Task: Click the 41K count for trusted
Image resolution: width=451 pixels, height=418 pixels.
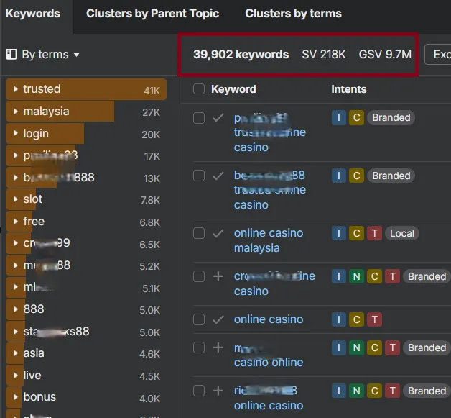Action: click(x=152, y=91)
